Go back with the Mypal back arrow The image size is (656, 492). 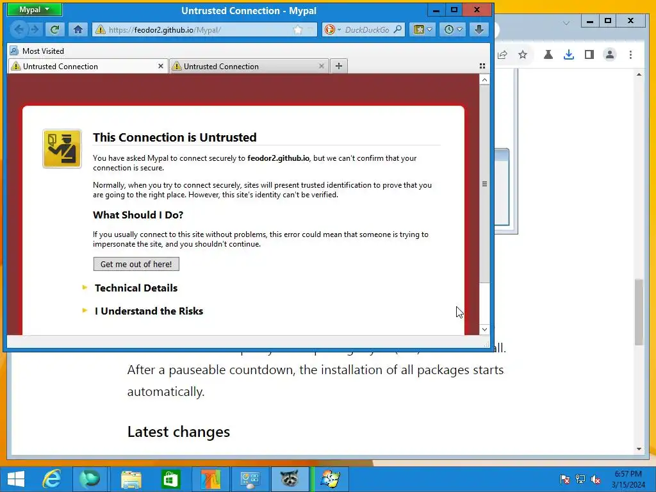[19, 29]
